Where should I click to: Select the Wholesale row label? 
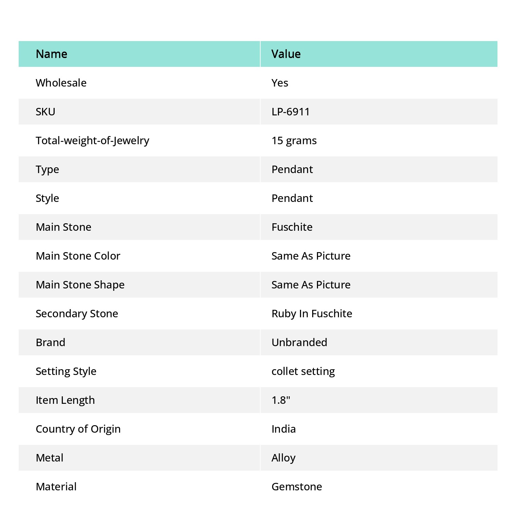pos(61,83)
